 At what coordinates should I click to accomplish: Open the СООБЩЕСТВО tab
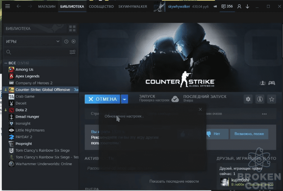pos(101,6)
